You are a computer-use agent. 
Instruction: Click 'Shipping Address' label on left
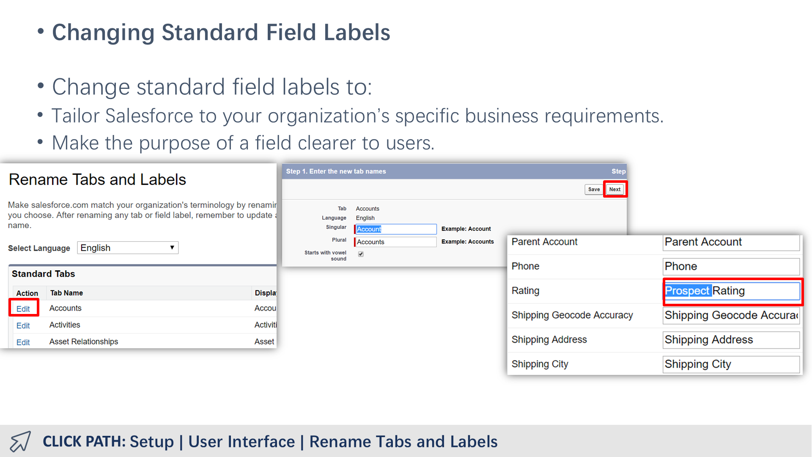click(x=549, y=339)
